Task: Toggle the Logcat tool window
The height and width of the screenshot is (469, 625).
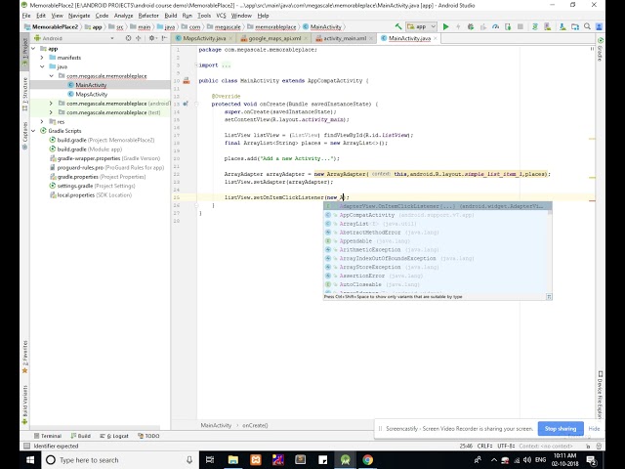Action: 114,436
